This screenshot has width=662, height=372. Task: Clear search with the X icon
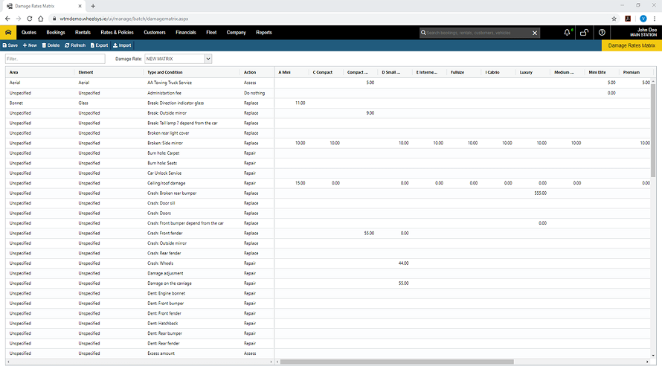point(535,33)
